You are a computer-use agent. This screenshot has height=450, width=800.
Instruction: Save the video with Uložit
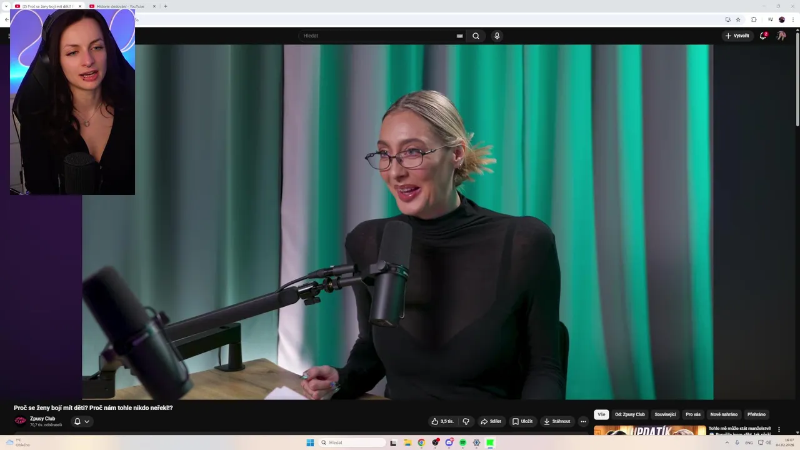tap(522, 421)
